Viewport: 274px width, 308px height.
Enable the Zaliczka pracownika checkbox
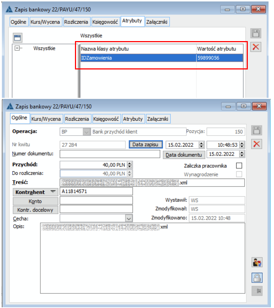239,166
